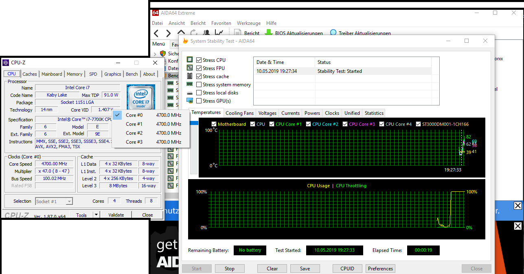
Task: Click the chip icon beside Stress cache
Action: (190, 76)
